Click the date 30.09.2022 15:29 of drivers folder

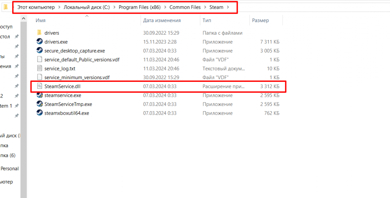[161, 33]
